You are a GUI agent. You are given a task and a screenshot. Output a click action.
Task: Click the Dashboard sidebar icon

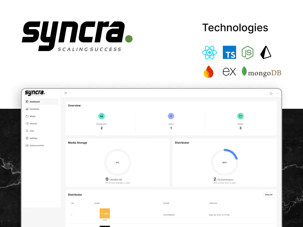pyautogui.click(x=27, y=102)
